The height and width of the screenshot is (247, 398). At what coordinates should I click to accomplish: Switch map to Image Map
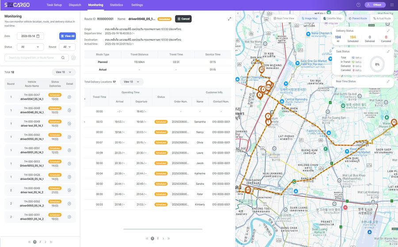coord(309,19)
